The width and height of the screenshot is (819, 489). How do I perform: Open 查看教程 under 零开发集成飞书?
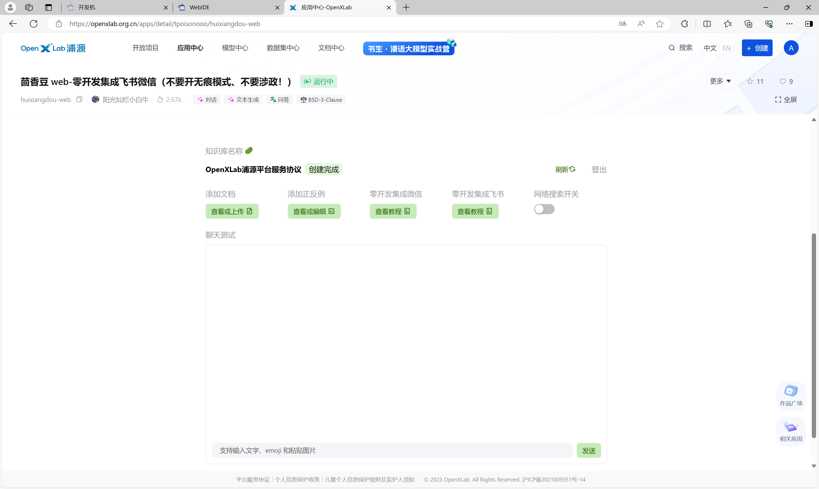click(x=475, y=211)
